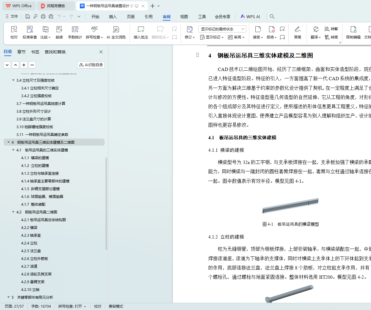Close the navigation pane with X
This screenshot has width=371, height=310.
(101, 52)
